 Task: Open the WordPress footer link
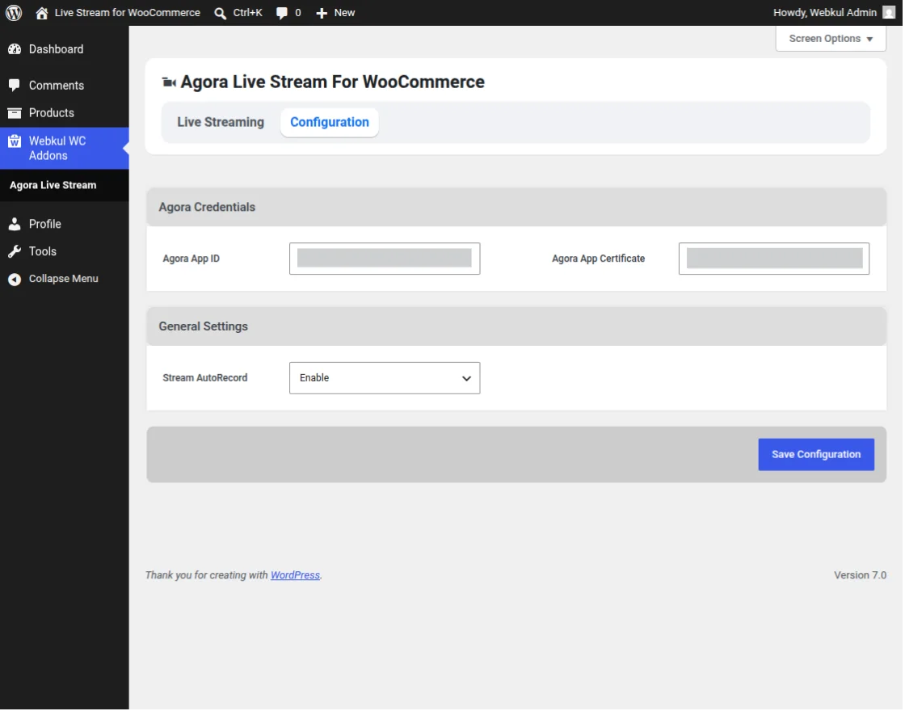(x=295, y=575)
